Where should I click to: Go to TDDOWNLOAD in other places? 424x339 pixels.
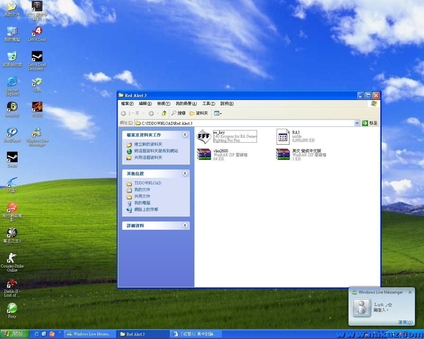pos(148,183)
